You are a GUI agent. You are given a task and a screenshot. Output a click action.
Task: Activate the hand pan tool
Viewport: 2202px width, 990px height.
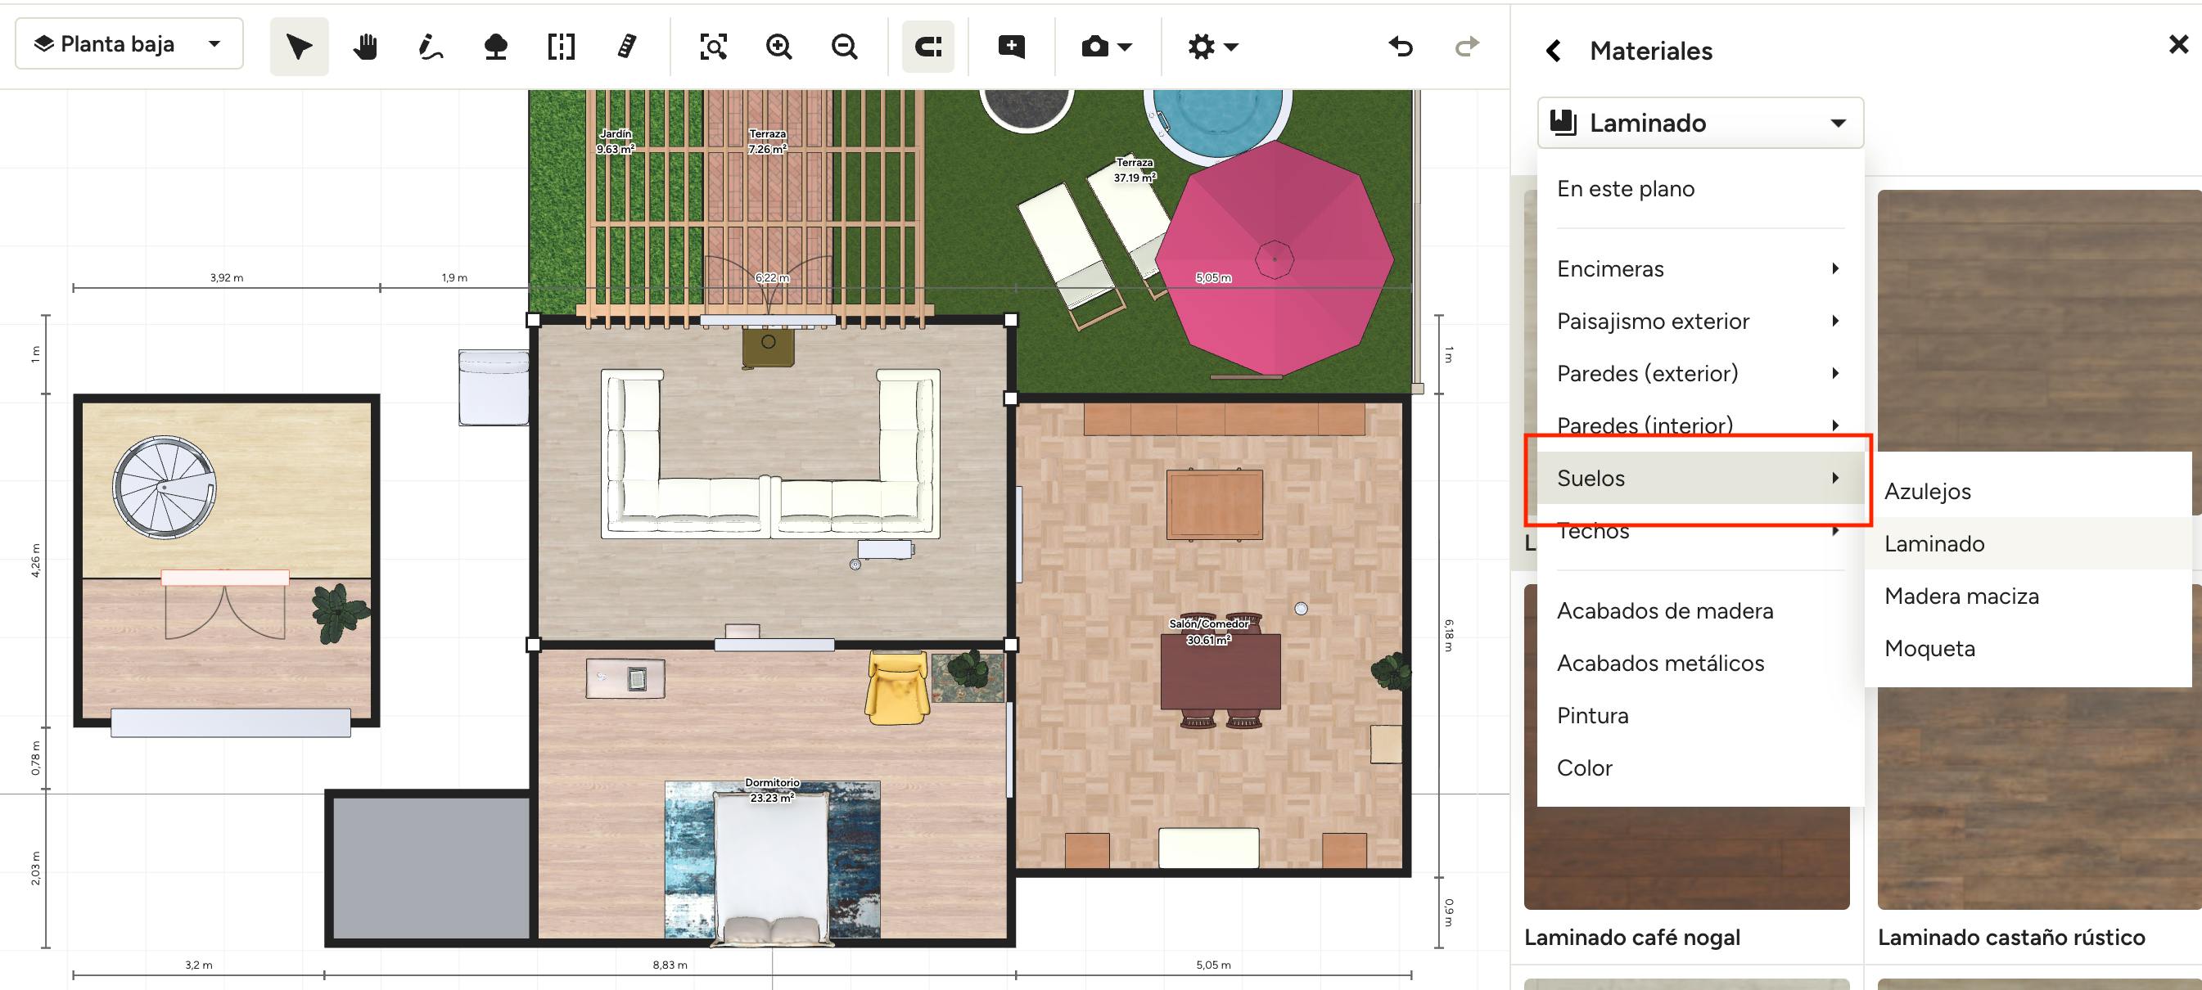tap(365, 46)
